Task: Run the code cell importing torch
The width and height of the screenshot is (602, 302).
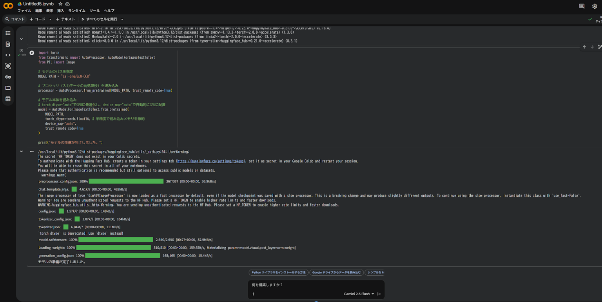Action: 32,53
